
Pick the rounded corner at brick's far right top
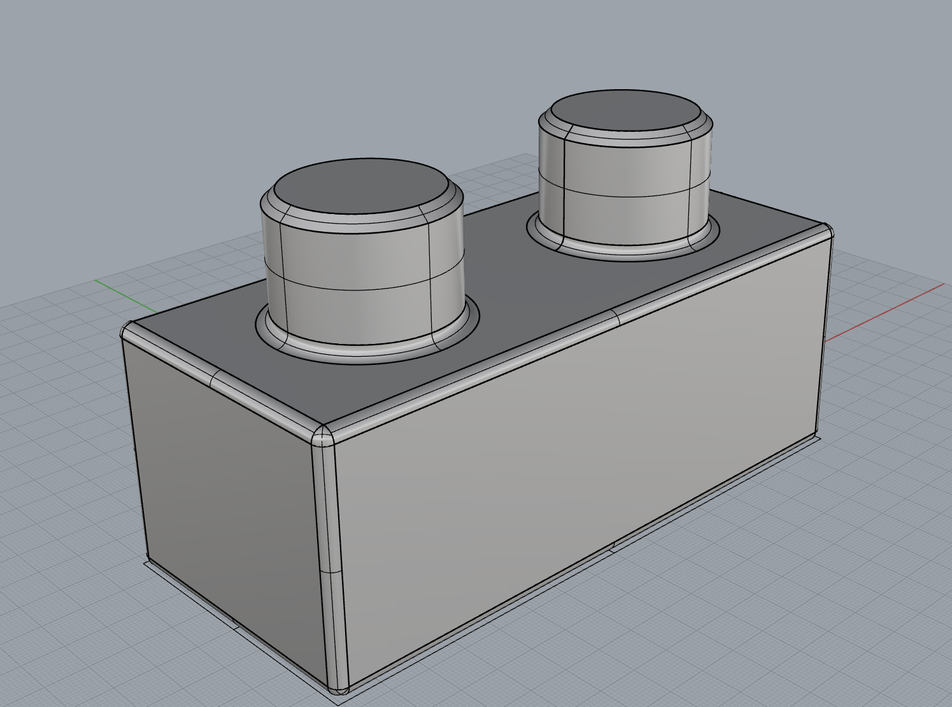[x=825, y=232]
